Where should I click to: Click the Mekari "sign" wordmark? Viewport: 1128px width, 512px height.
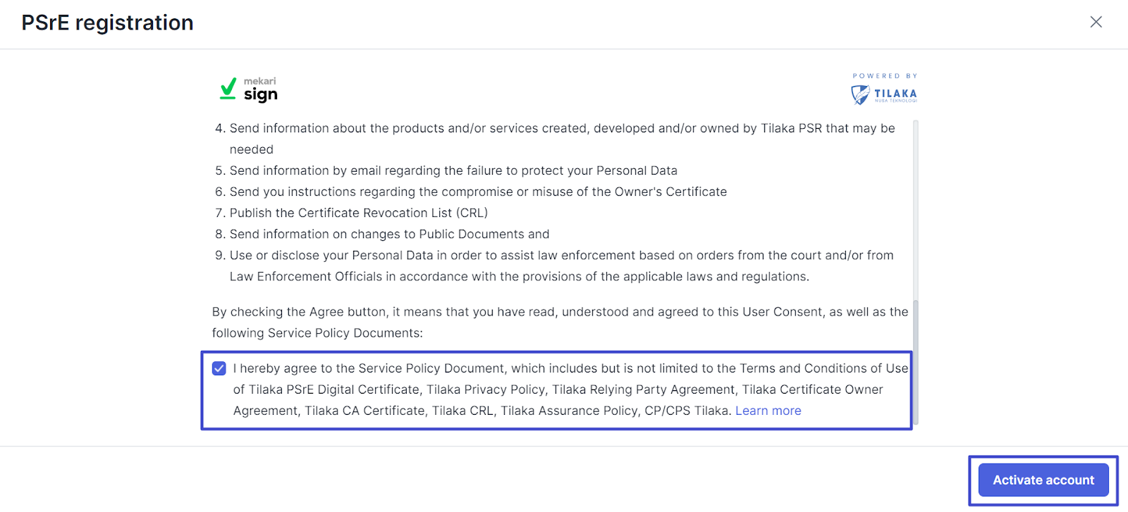coord(261,94)
